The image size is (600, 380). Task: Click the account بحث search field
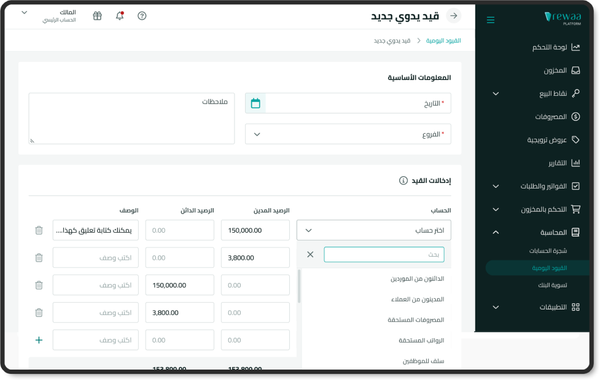(x=384, y=255)
